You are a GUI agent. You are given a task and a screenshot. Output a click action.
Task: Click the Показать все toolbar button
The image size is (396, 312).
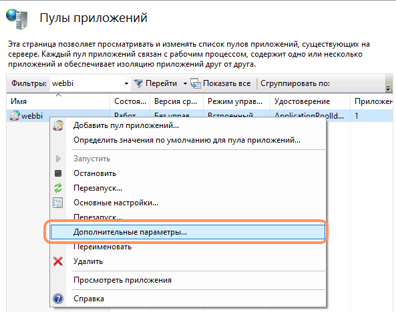[x=220, y=83]
